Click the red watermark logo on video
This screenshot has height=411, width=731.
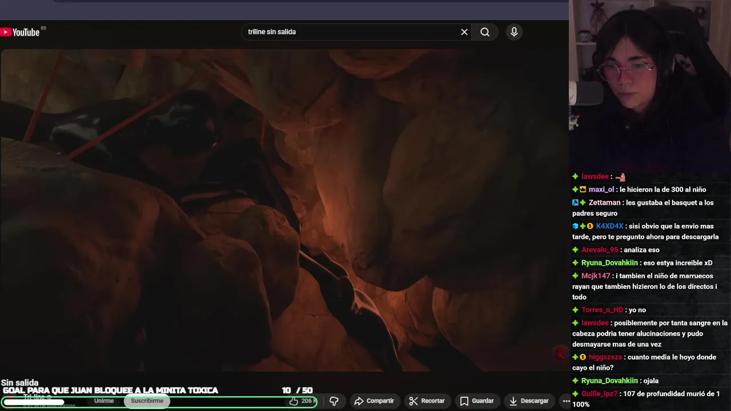(x=560, y=353)
